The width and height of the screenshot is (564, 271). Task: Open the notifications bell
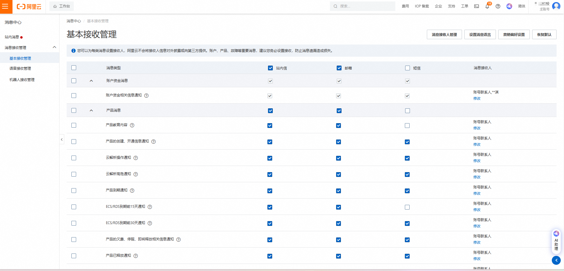(487, 6)
